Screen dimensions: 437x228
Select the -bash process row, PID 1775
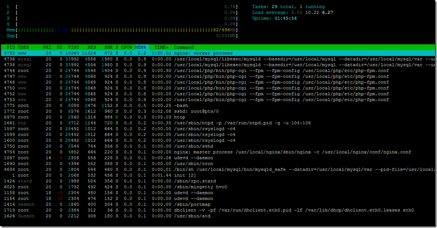point(218,106)
